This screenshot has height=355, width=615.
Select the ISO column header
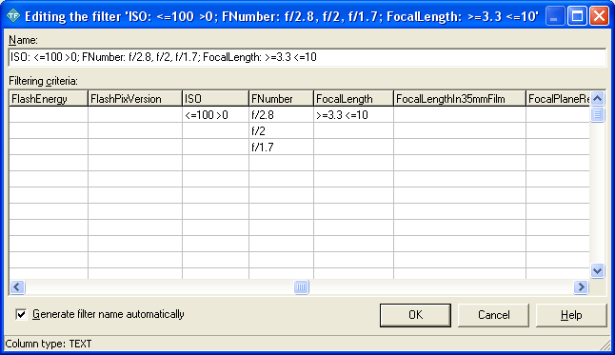pyautogui.click(x=215, y=99)
